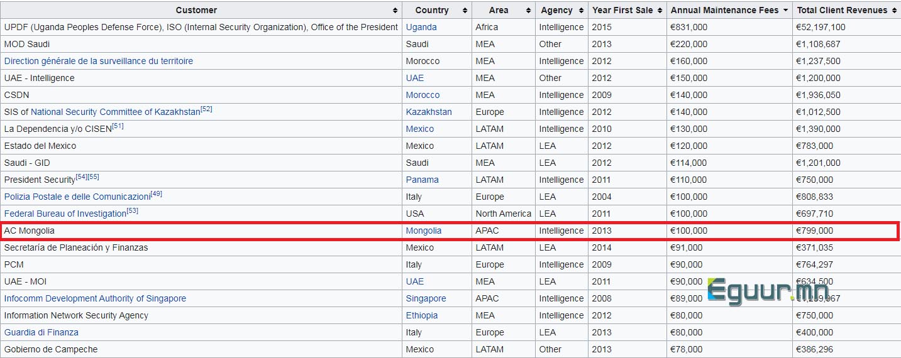Screen dimensions: 901x358
Task: Select the Saudi - GID customer cell
Action: pos(201,163)
